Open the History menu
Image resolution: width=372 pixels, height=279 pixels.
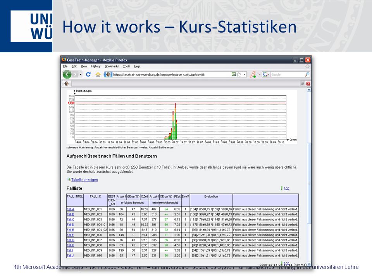pyautogui.click(x=96, y=66)
